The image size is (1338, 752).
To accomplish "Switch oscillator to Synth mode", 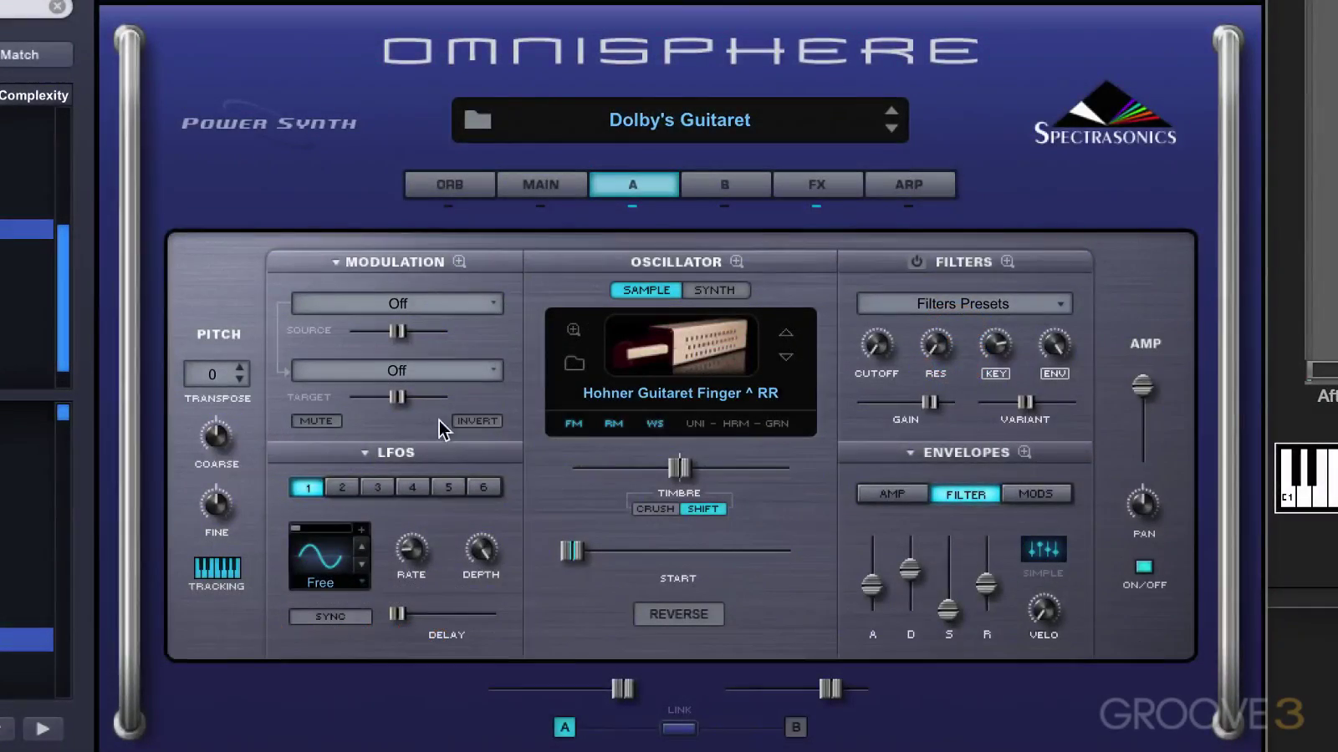I will (x=715, y=290).
